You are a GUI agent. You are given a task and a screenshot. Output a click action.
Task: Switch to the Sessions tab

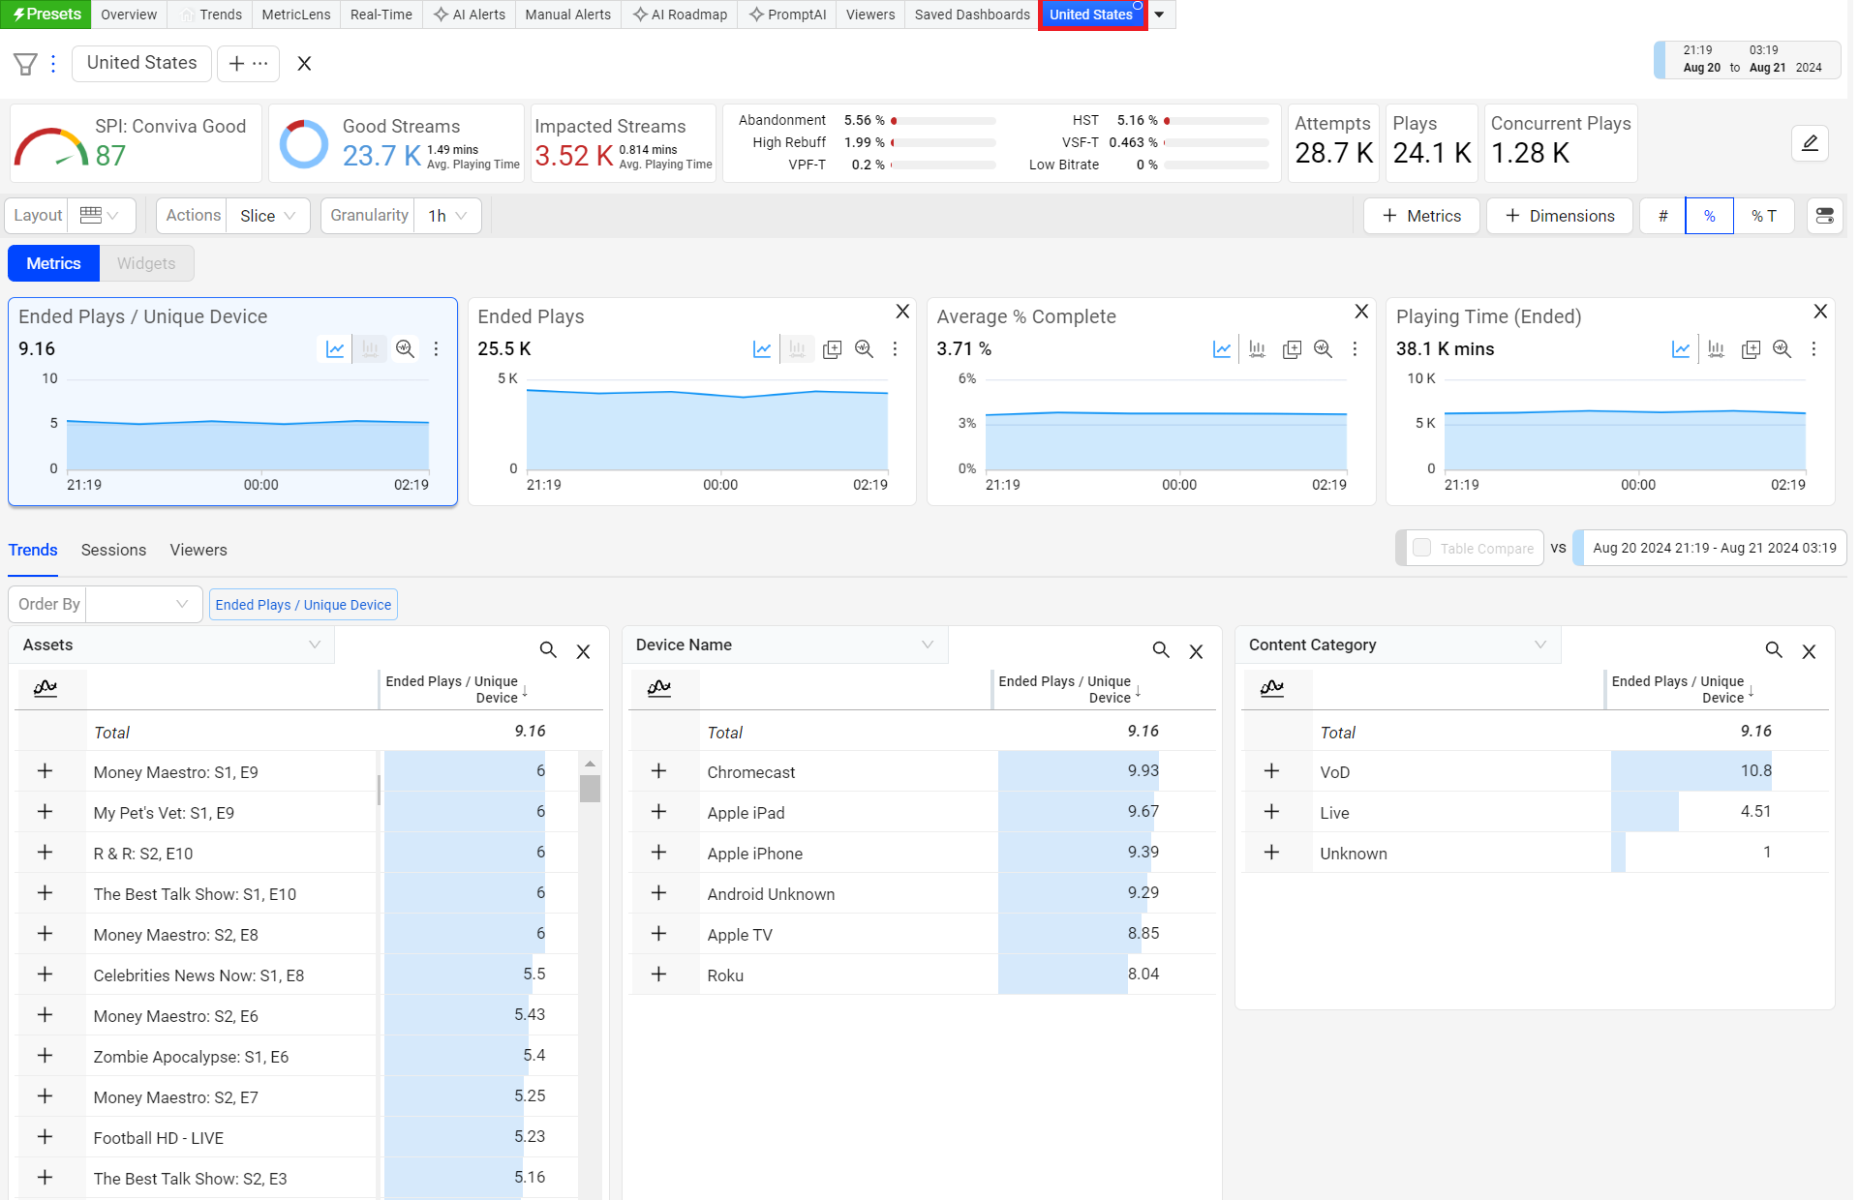(x=113, y=550)
